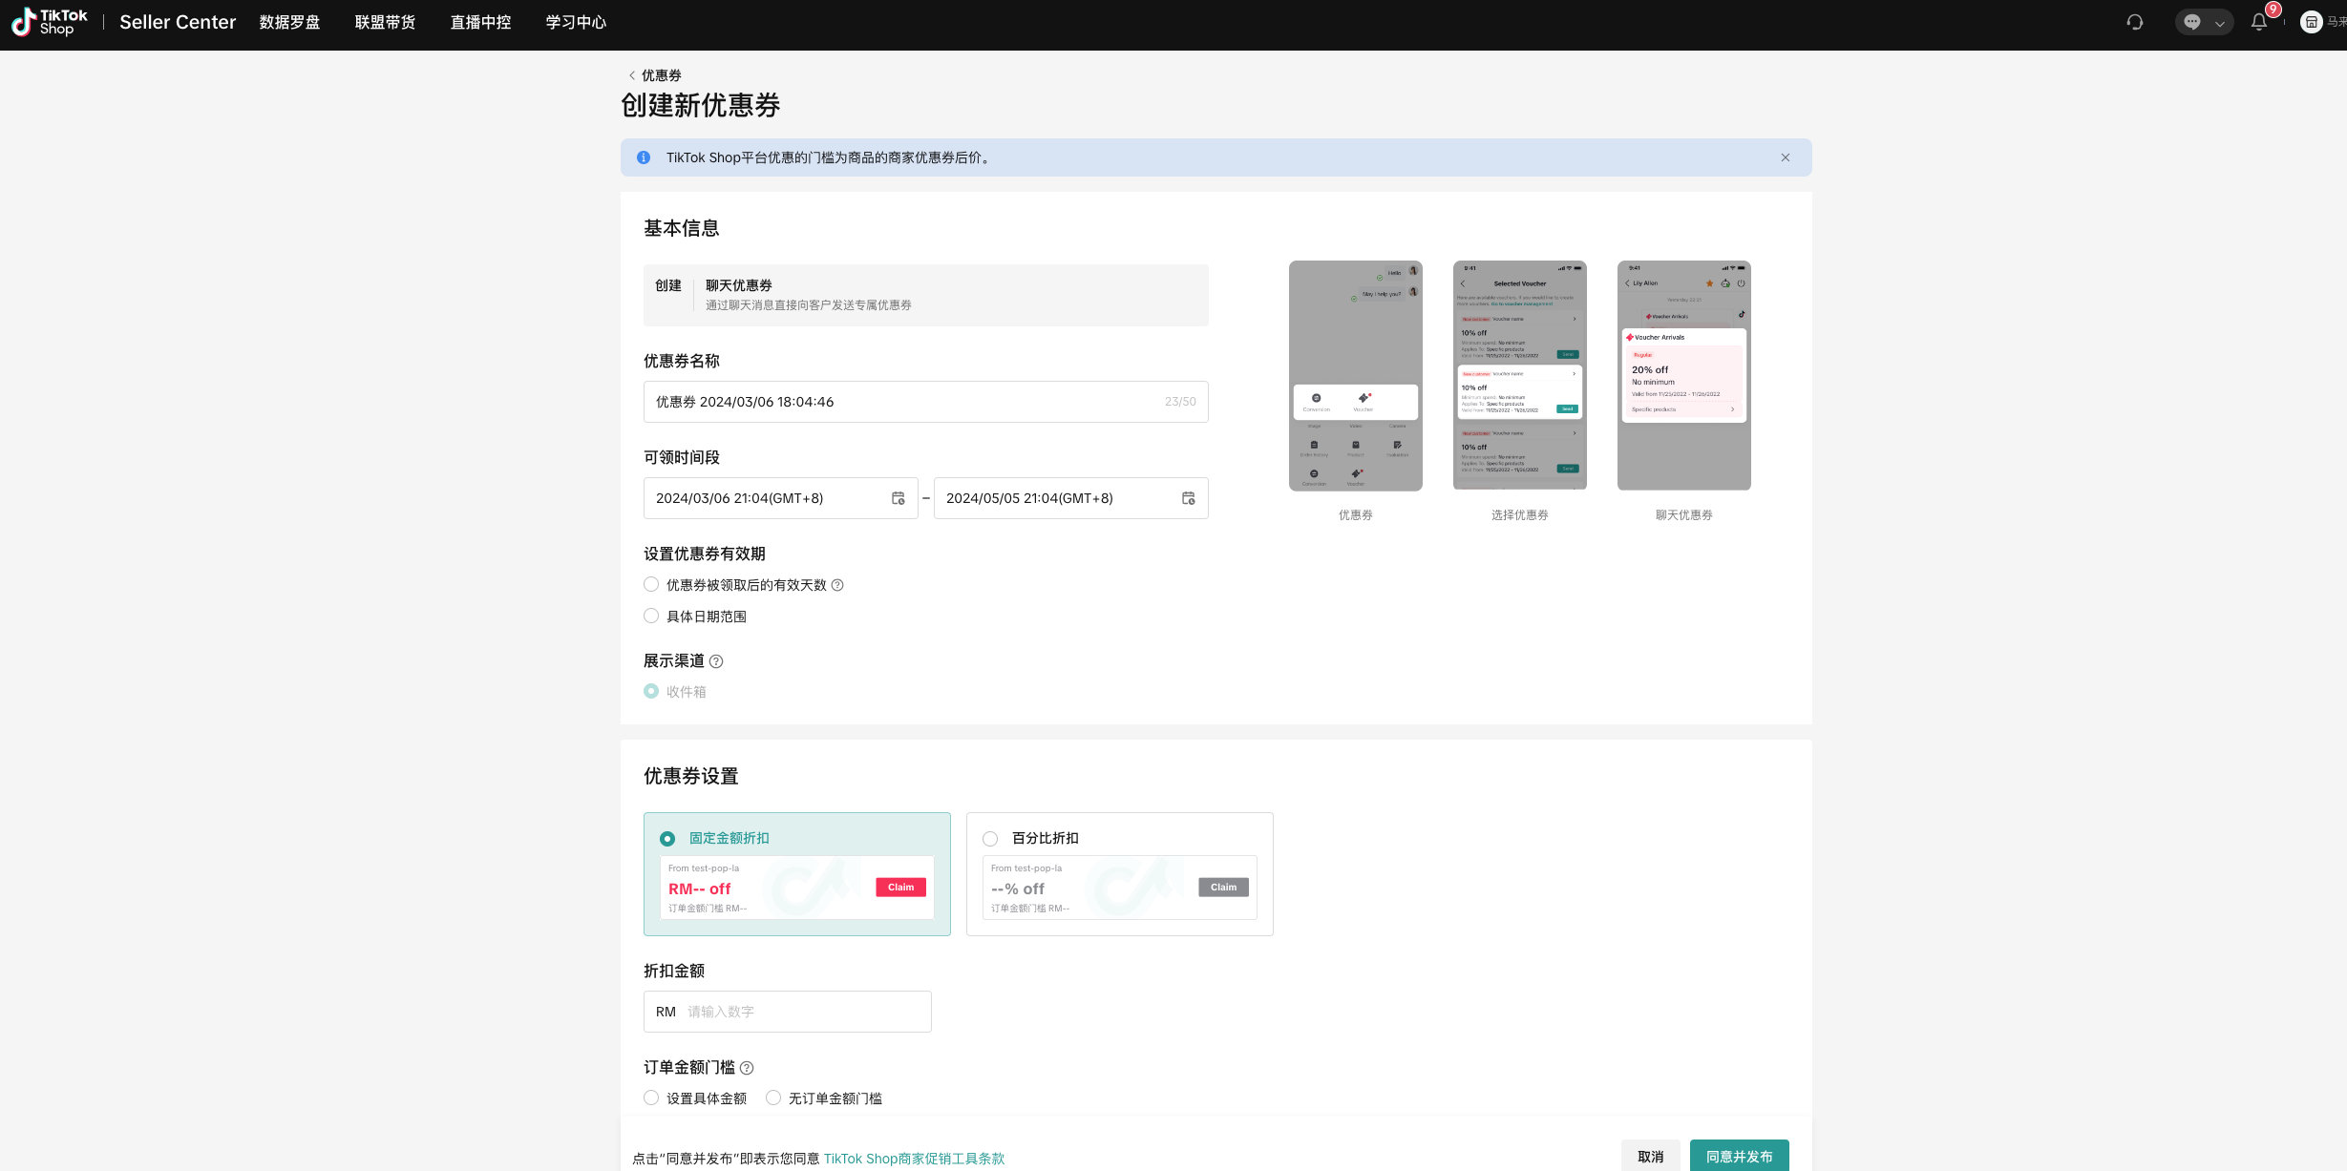Expand the chat dropdown chevron in header

pos(2220,23)
